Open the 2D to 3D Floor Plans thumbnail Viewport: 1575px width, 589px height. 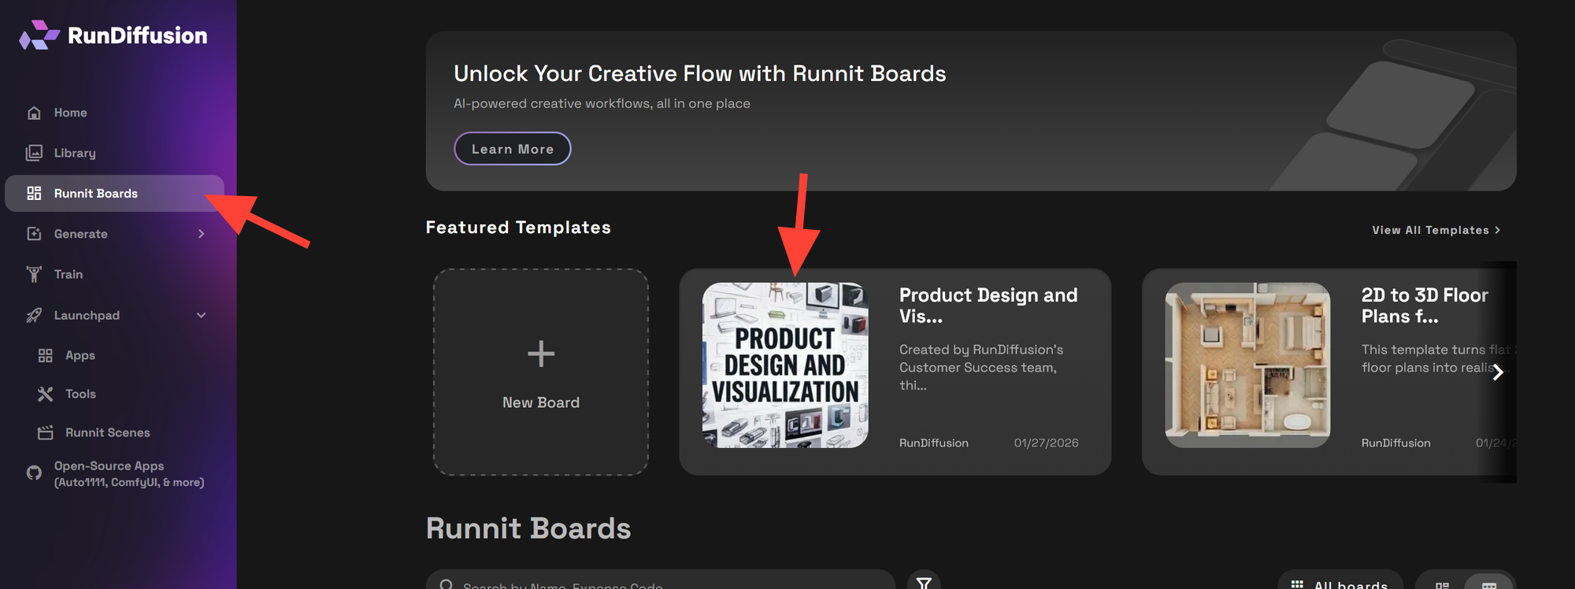coord(1247,365)
